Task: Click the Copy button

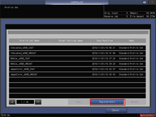Action: pos(78,102)
